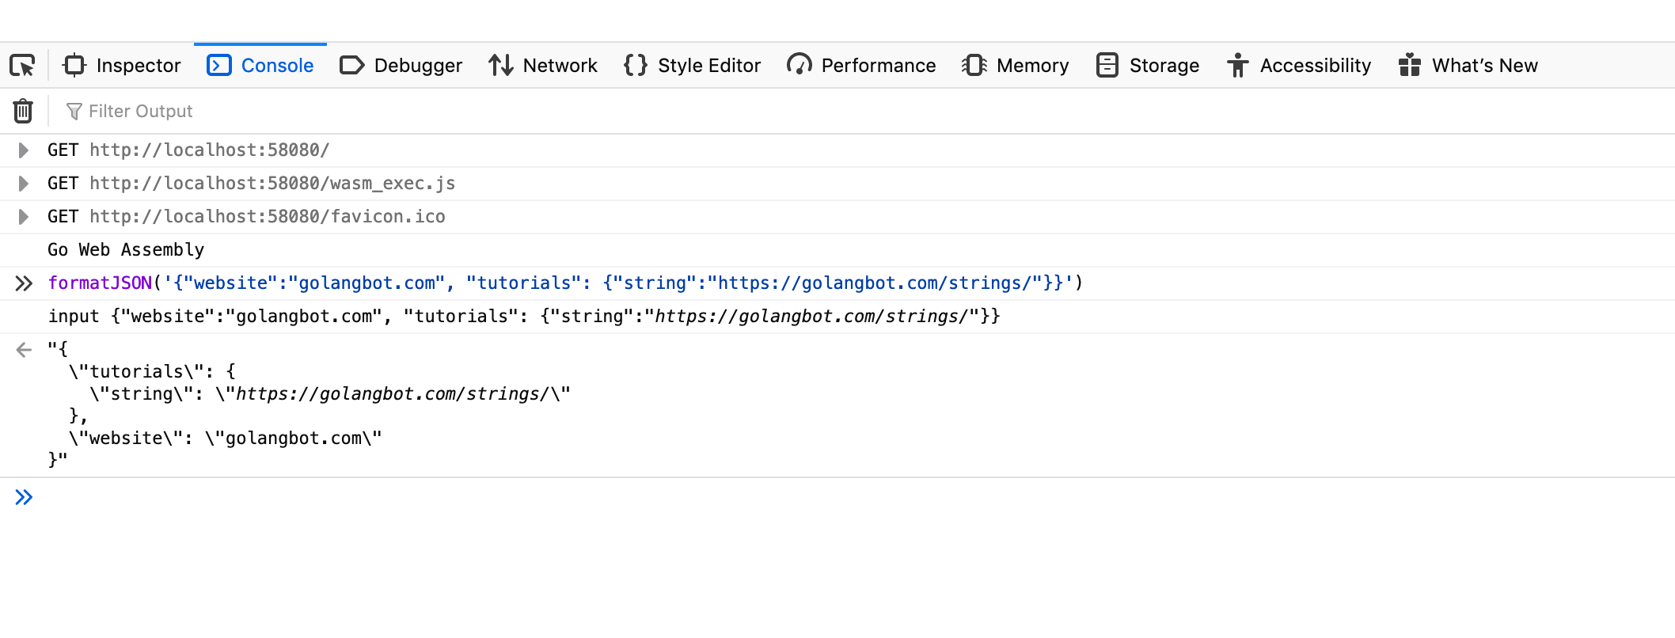The image size is (1675, 638).
Task: Expand the GET localhost:58080/ request
Action: (x=24, y=150)
